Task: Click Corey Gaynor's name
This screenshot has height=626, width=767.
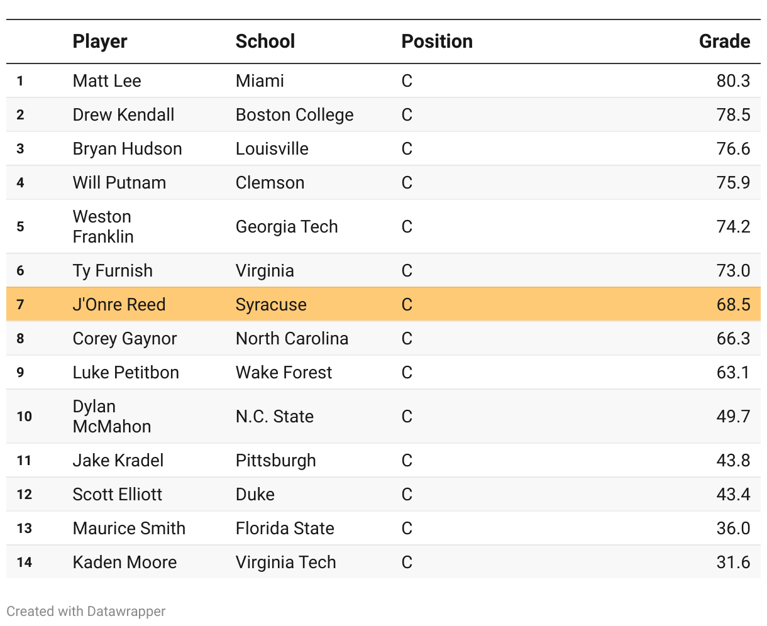Action: coord(124,339)
